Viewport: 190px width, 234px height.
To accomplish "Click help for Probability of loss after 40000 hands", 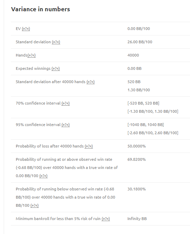I will (89, 146).
